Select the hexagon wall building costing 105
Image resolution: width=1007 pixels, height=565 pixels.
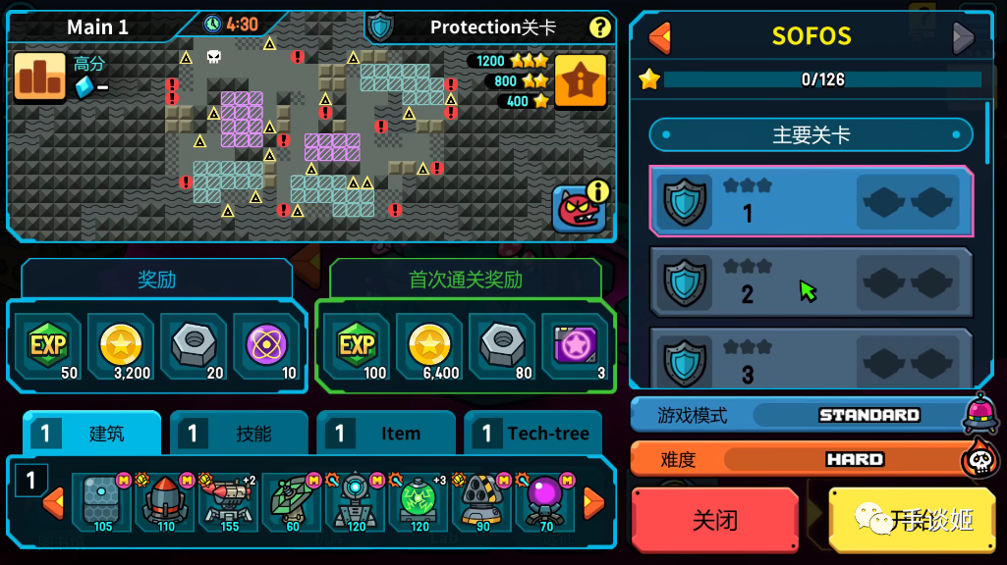pos(102,503)
